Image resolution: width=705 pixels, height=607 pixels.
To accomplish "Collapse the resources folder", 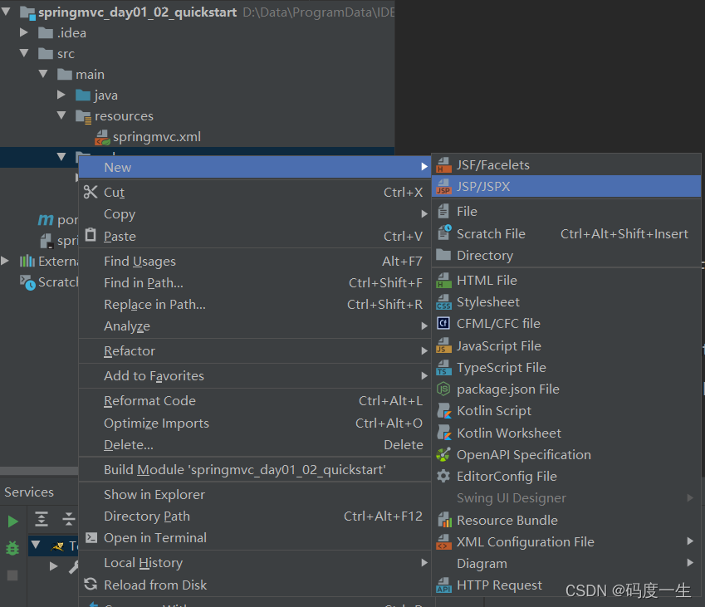I will pyautogui.click(x=62, y=115).
